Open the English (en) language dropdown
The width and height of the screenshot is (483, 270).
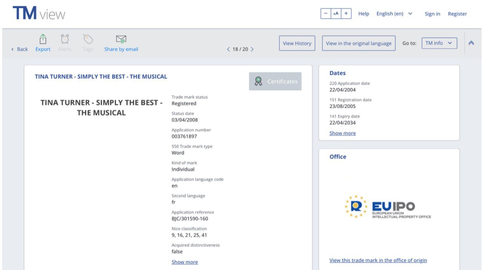[x=394, y=14]
